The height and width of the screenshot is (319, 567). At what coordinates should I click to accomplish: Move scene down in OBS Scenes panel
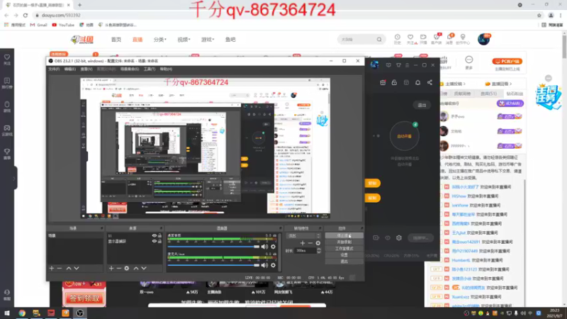coord(77,269)
